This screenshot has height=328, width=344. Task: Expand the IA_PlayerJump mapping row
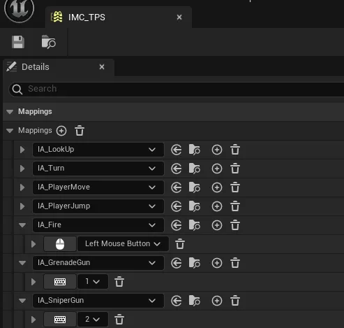[22, 206]
